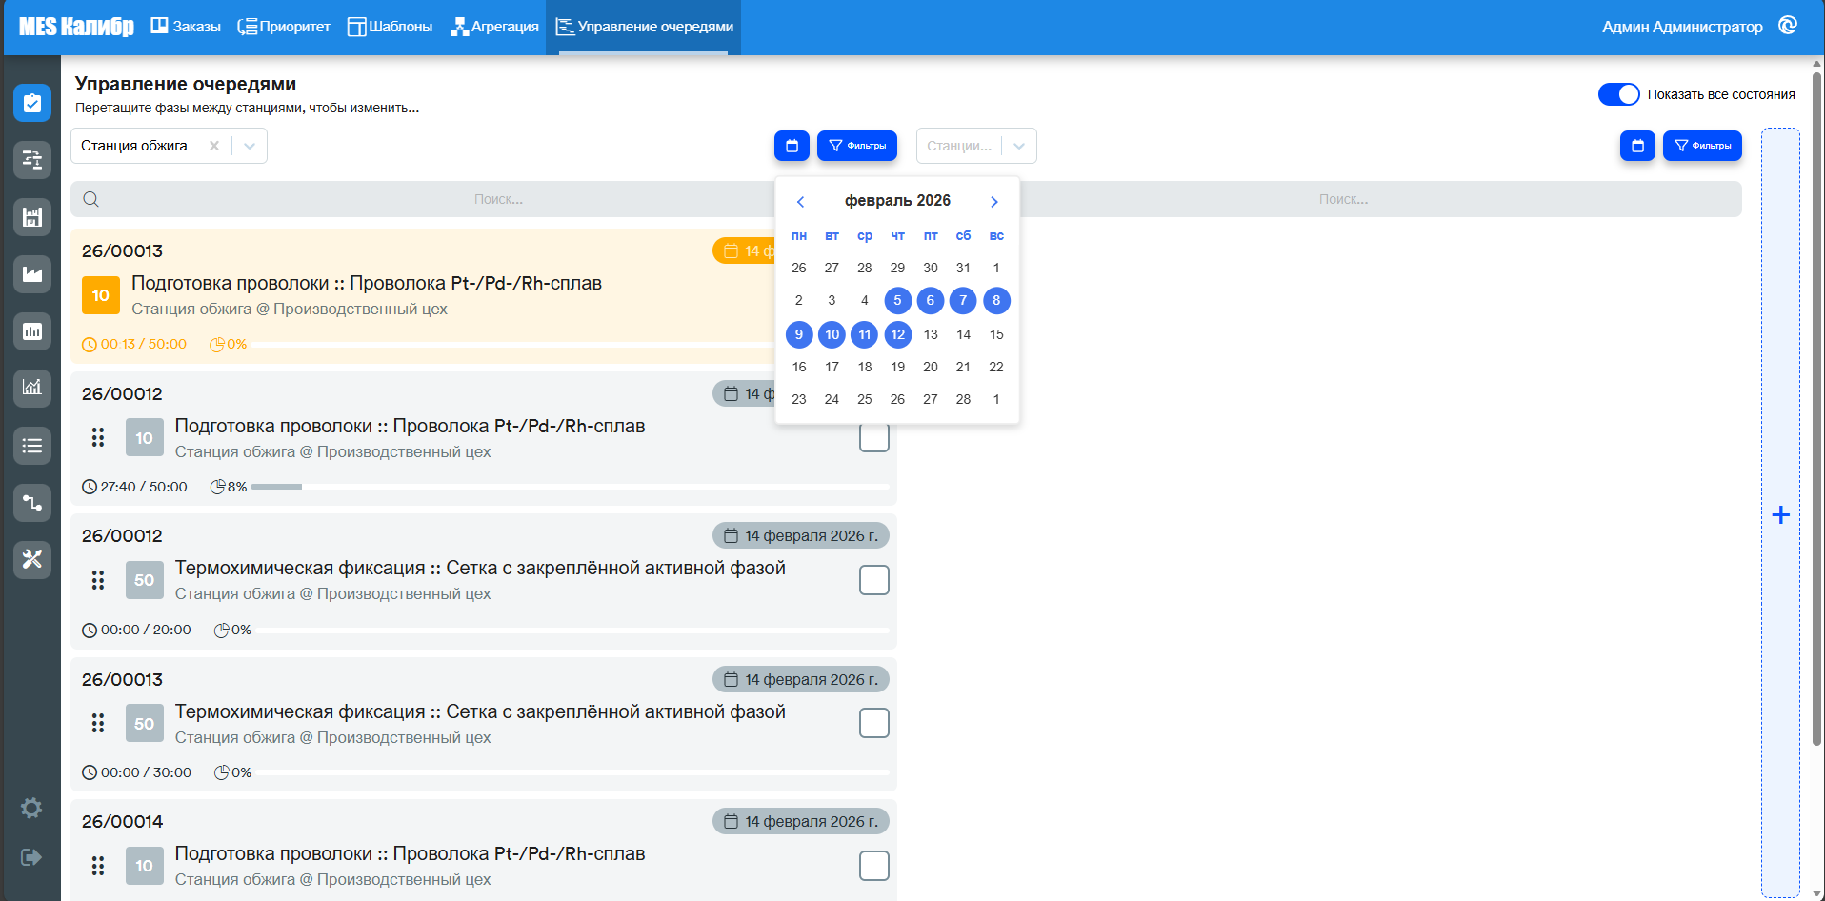The height and width of the screenshot is (901, 1825).
Task: Open the line graph sidebar icon
Action: [x=31, y=388]
